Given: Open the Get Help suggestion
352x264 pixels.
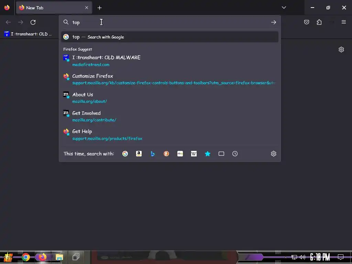Looking at the screenshot, I should [170, 135].
